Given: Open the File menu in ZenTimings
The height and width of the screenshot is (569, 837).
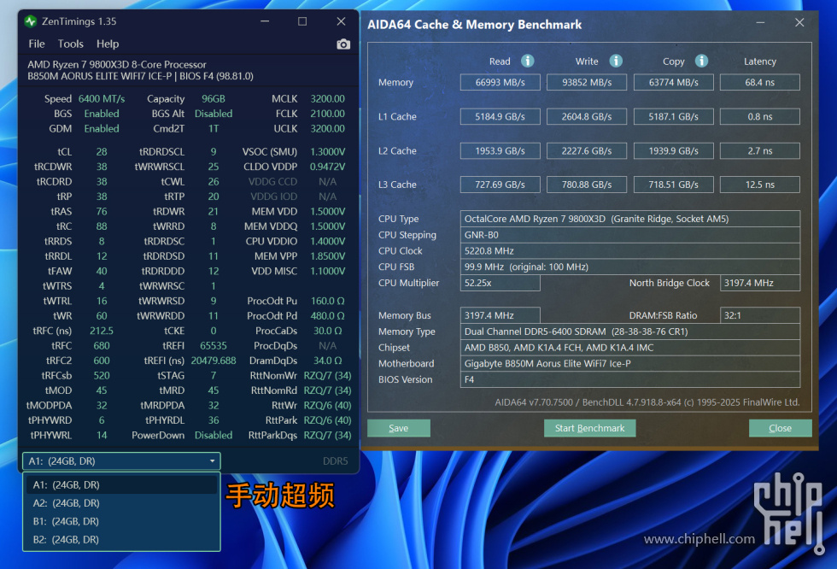Looking at the screenshot, I should point(36,44).
